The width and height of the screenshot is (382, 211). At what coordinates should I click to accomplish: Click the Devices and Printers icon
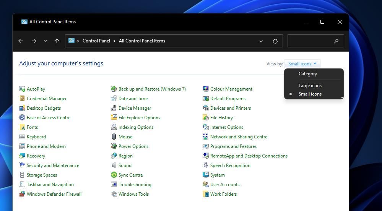click(206, 108)
